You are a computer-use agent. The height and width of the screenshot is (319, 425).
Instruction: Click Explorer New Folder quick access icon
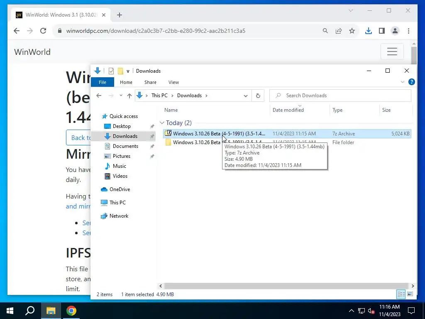coord(120,71)
